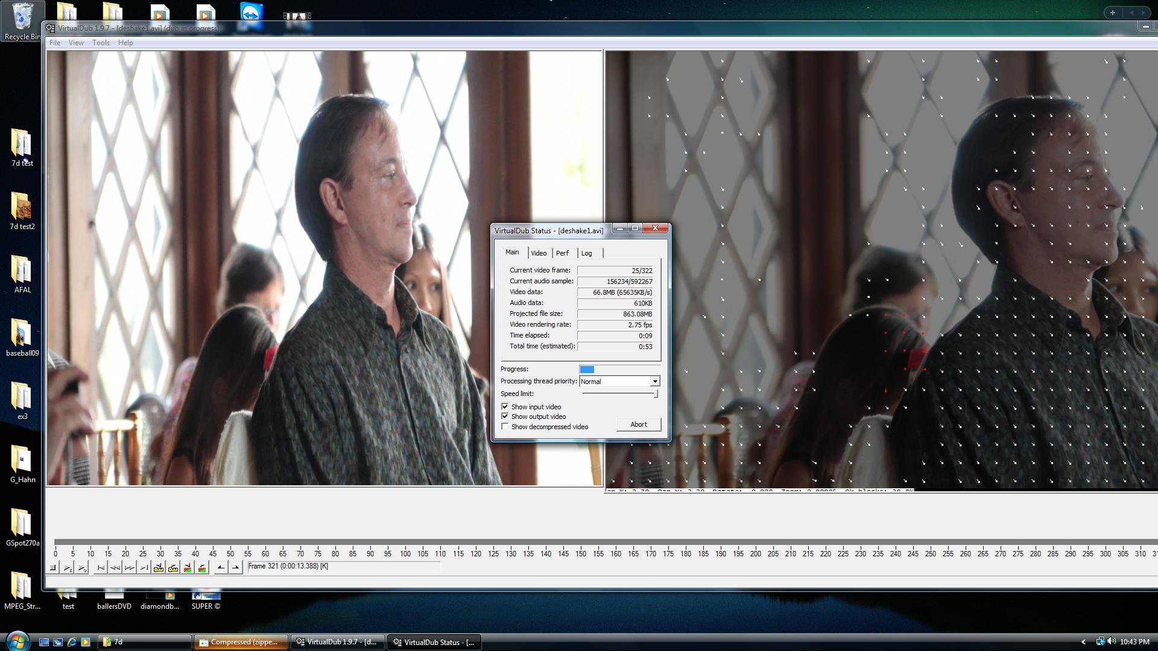Uncheck Show output video
This screenshot has height=651, width=1158.
pos(505,417)
